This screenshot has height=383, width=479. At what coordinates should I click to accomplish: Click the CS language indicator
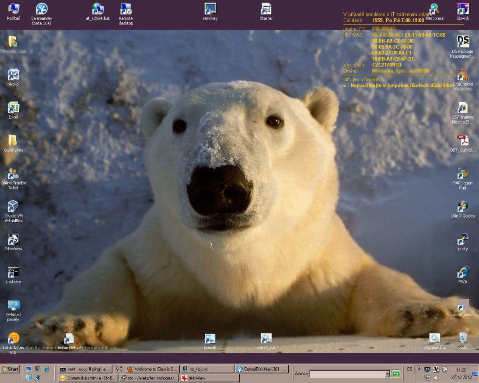coord(409,369)
